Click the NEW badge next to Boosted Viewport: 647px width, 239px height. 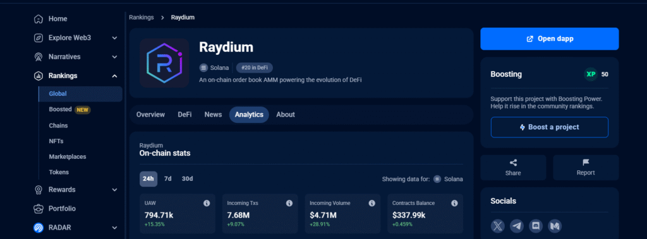tap(83, 110)
